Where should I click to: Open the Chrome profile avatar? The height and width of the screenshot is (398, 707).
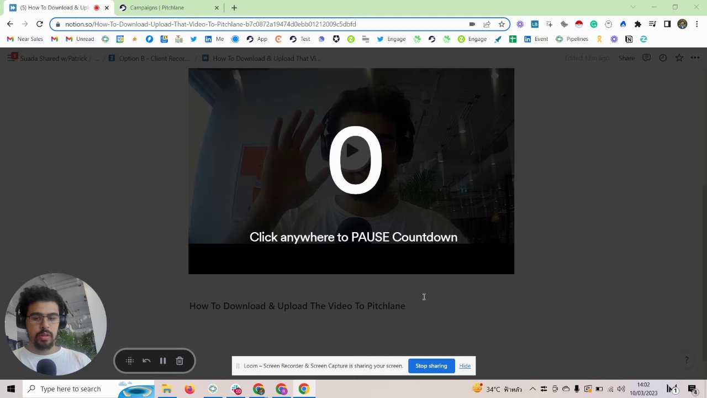click(682, 24)
